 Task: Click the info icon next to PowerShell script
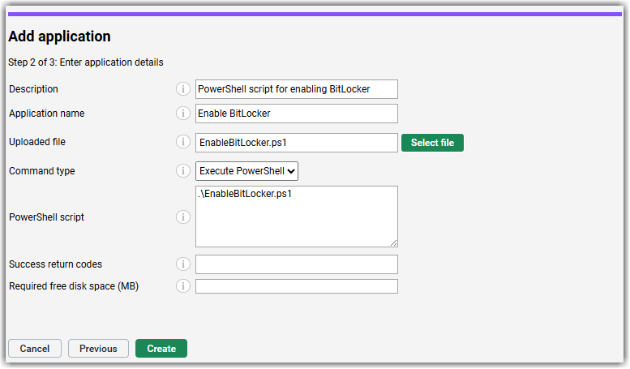183,217
